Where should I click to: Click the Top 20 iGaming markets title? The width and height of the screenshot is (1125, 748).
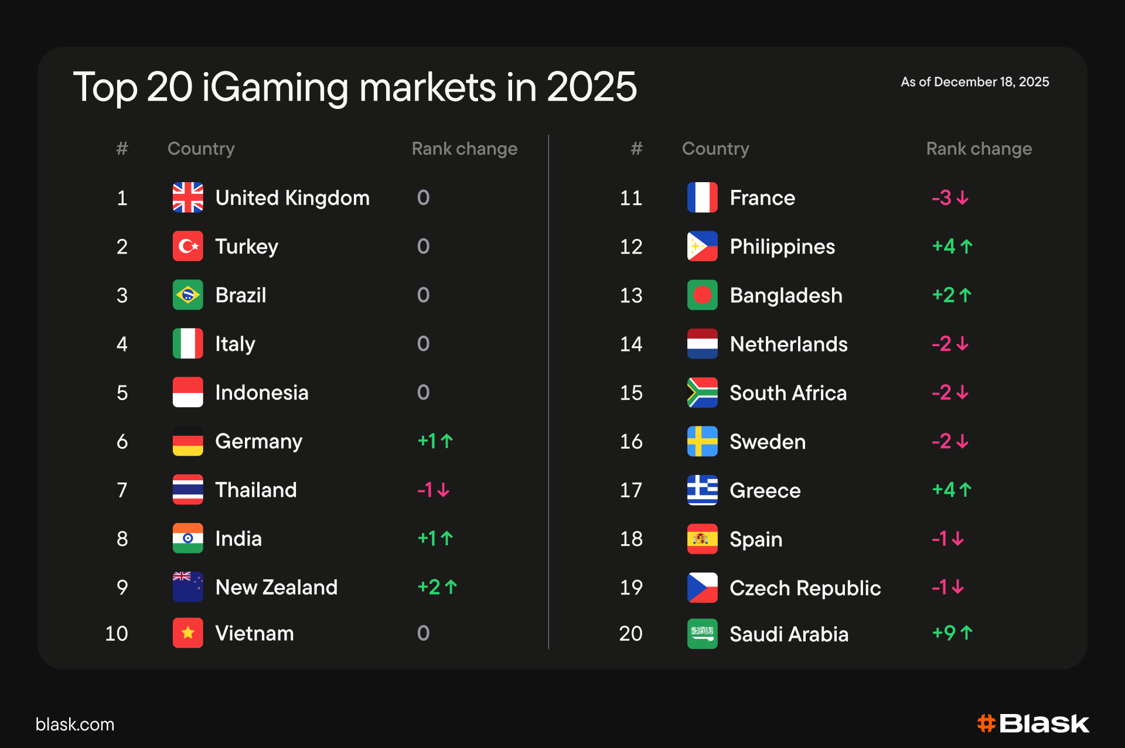tap(355, 87)
